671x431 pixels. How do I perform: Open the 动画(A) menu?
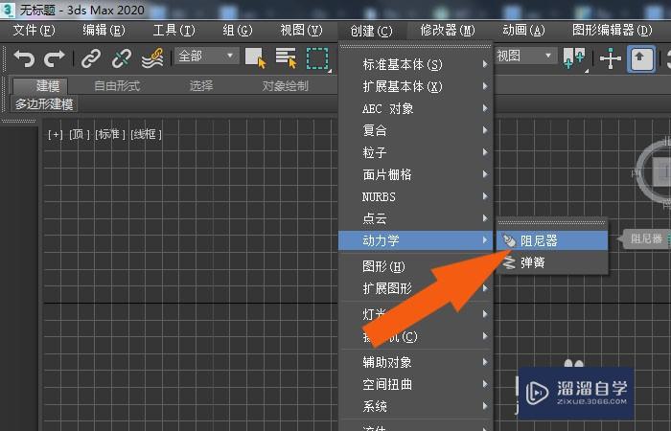click(x=523, y=31)
